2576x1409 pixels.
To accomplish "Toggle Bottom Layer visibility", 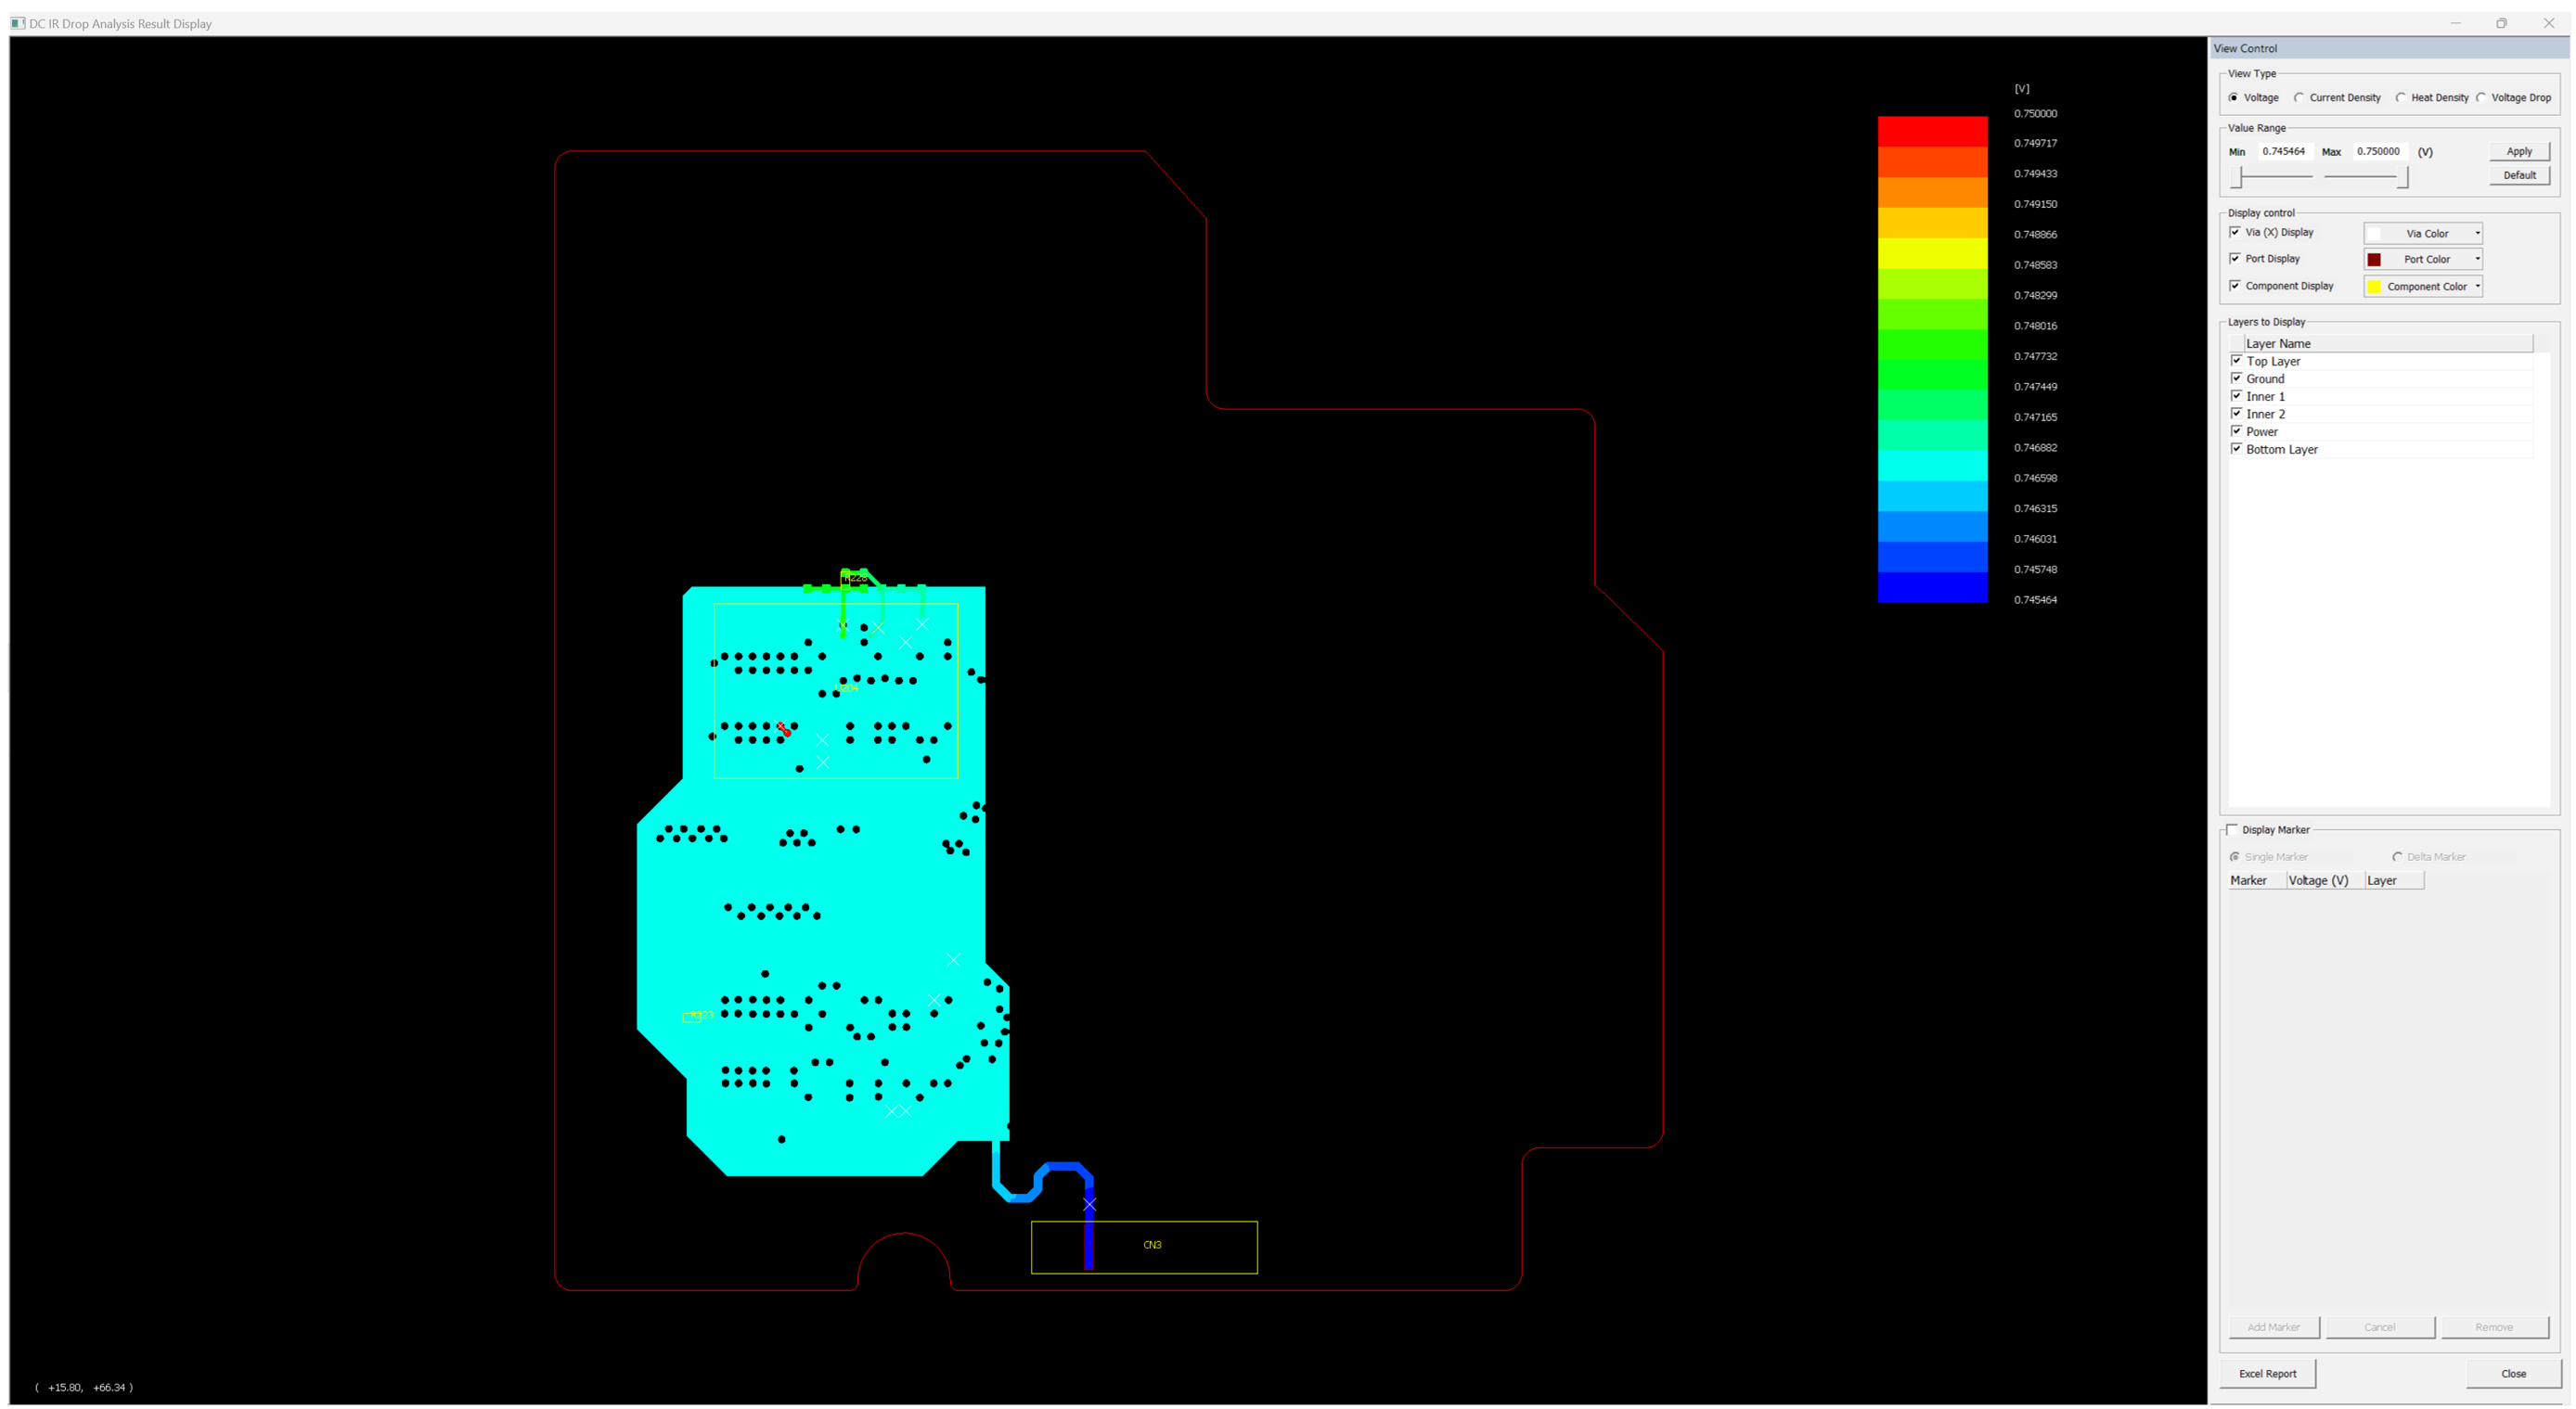I will click(x=2236, y=450).
